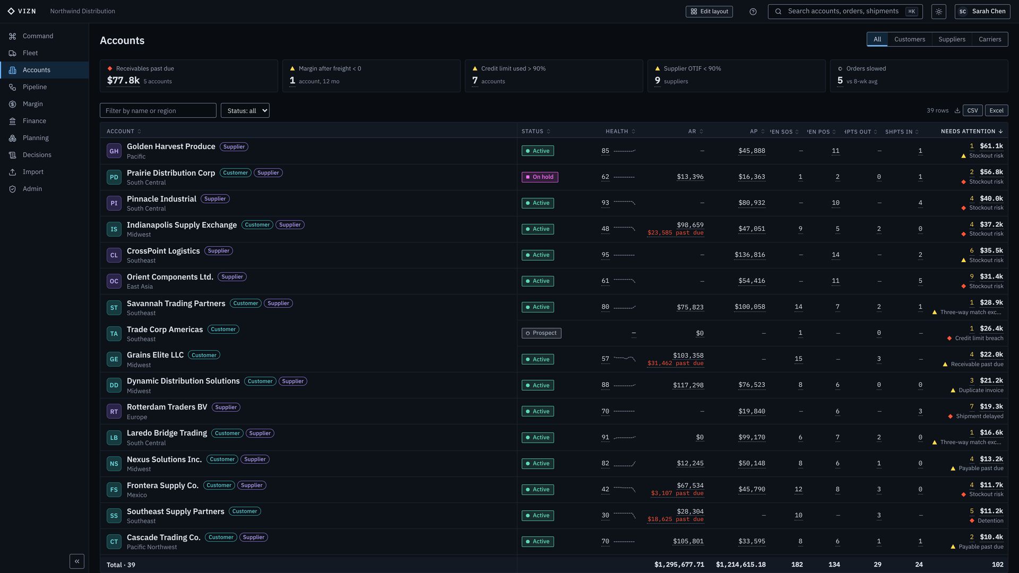The height and width of the screenshot is (573, 1019).
Task: Sort by the Account column header
Action: (x=124, y=132)
